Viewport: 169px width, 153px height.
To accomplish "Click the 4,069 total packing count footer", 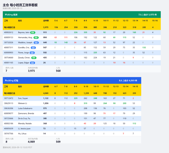I will (31, 142).
